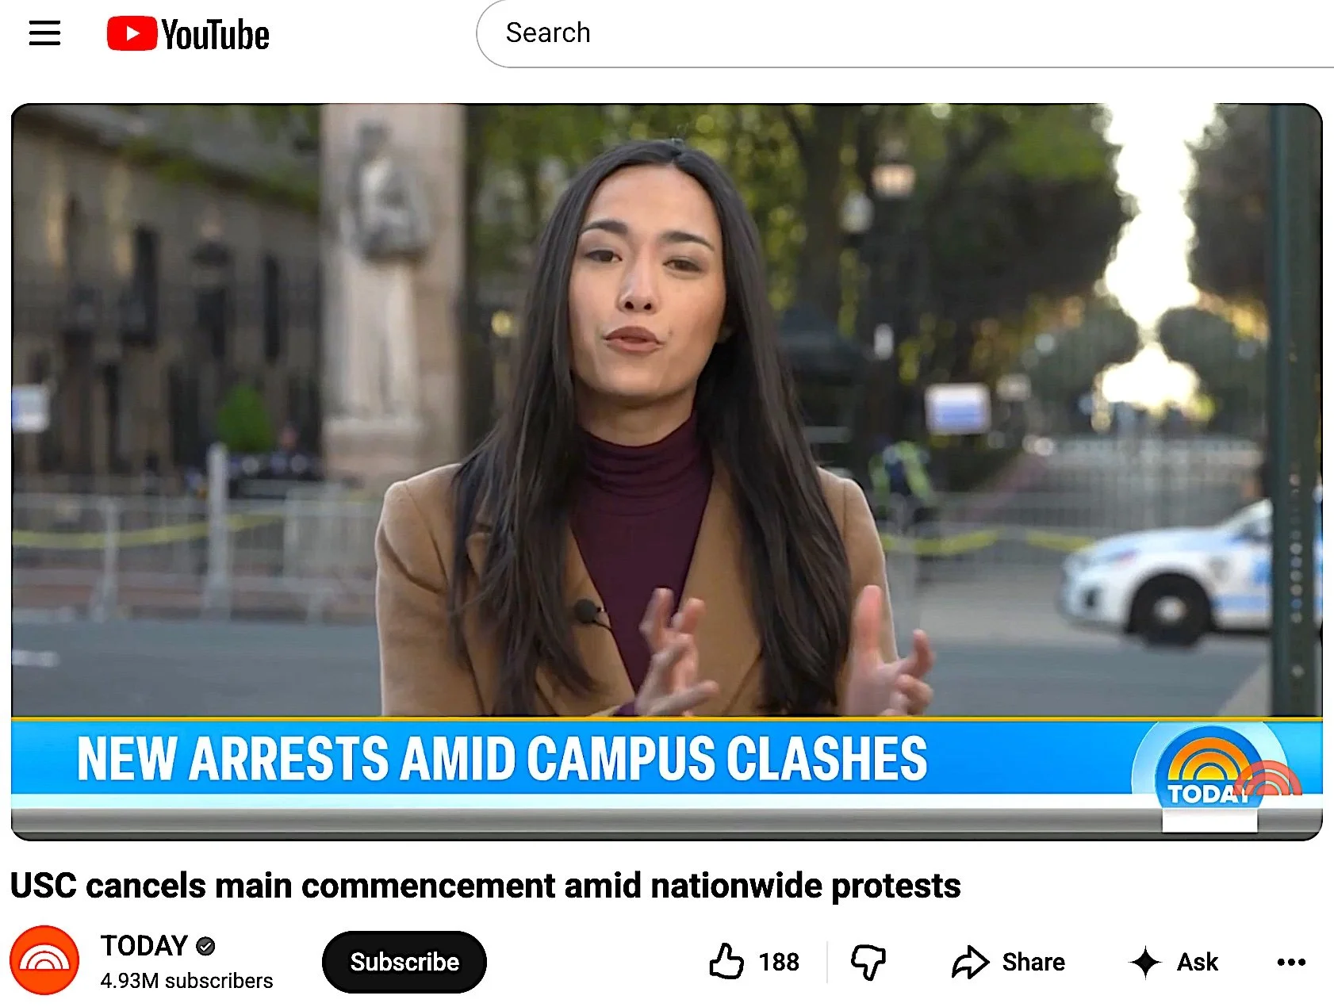Open the three-dot more actions menu
Viewport: 1334px width, 1007px height.
click(x=1291, y=962)
